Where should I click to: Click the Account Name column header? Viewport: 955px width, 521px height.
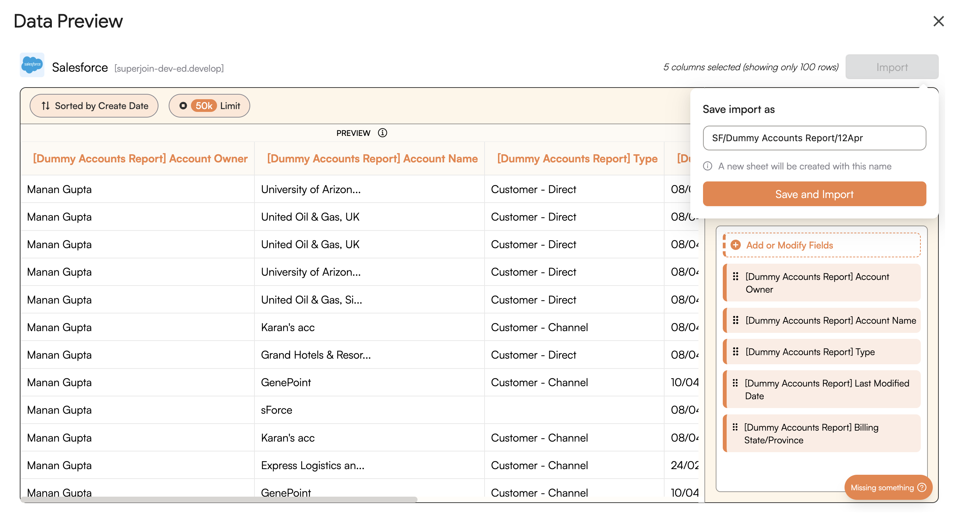click(x=372, y=159)
